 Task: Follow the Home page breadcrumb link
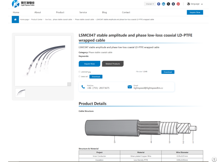click(x=24, y=20)
